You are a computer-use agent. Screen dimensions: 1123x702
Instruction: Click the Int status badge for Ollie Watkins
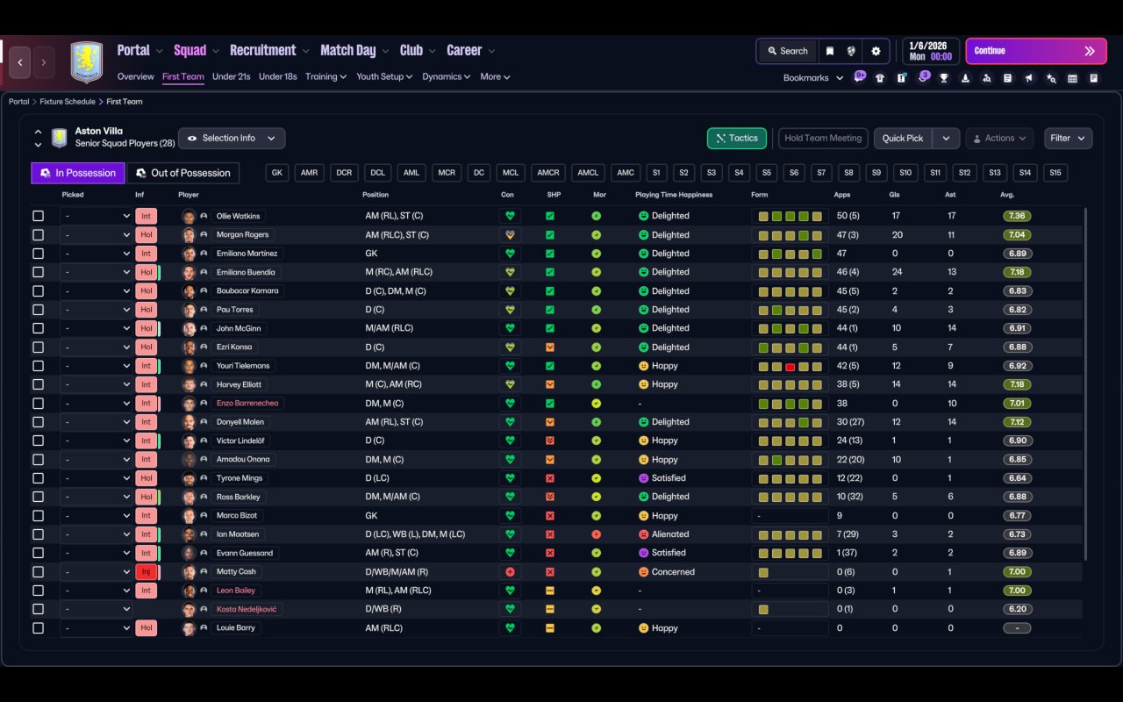pyautogui.click(x=146, y=216)
